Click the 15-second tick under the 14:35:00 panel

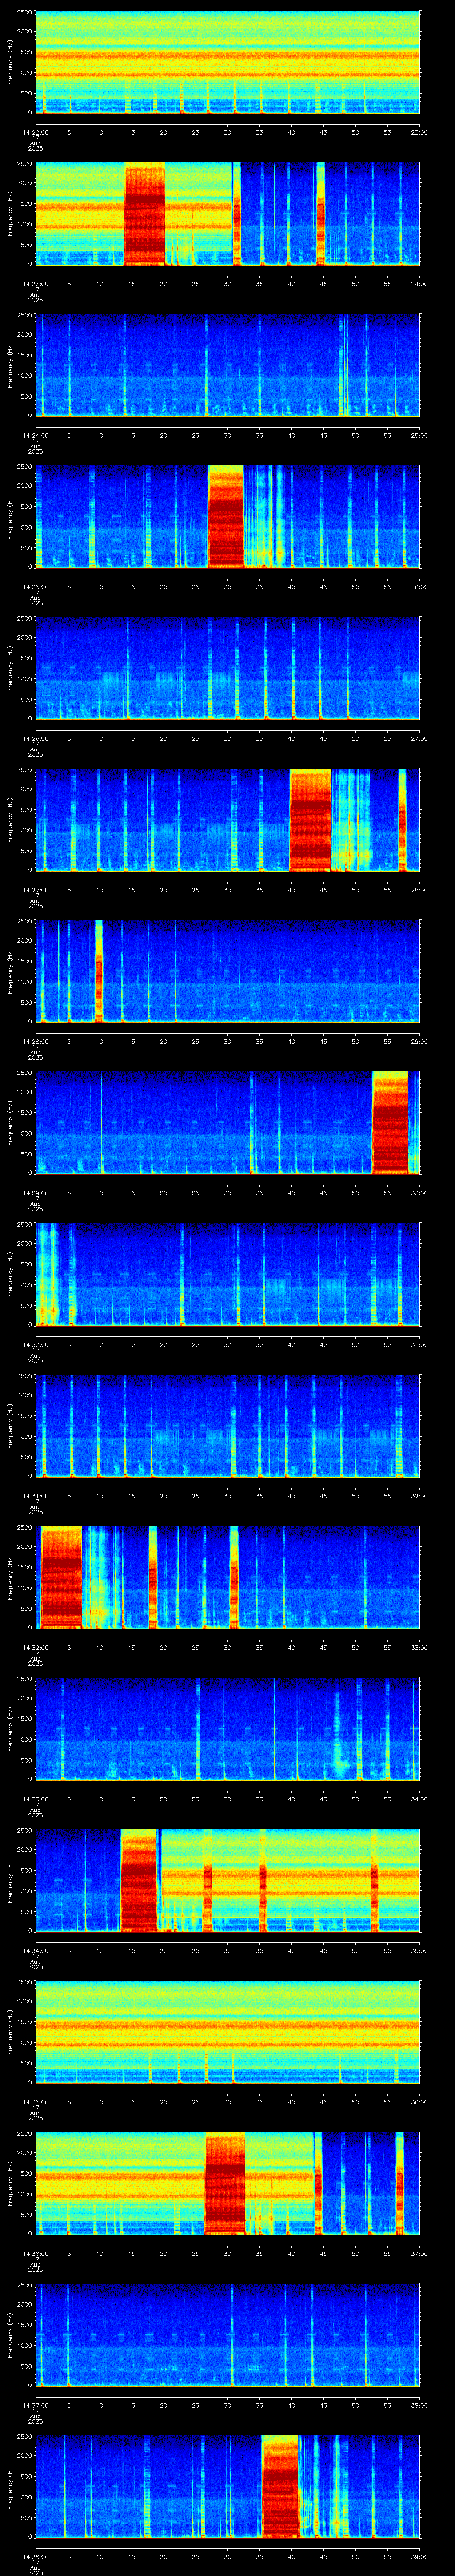pyautogui.click(x=132, y=2102)
